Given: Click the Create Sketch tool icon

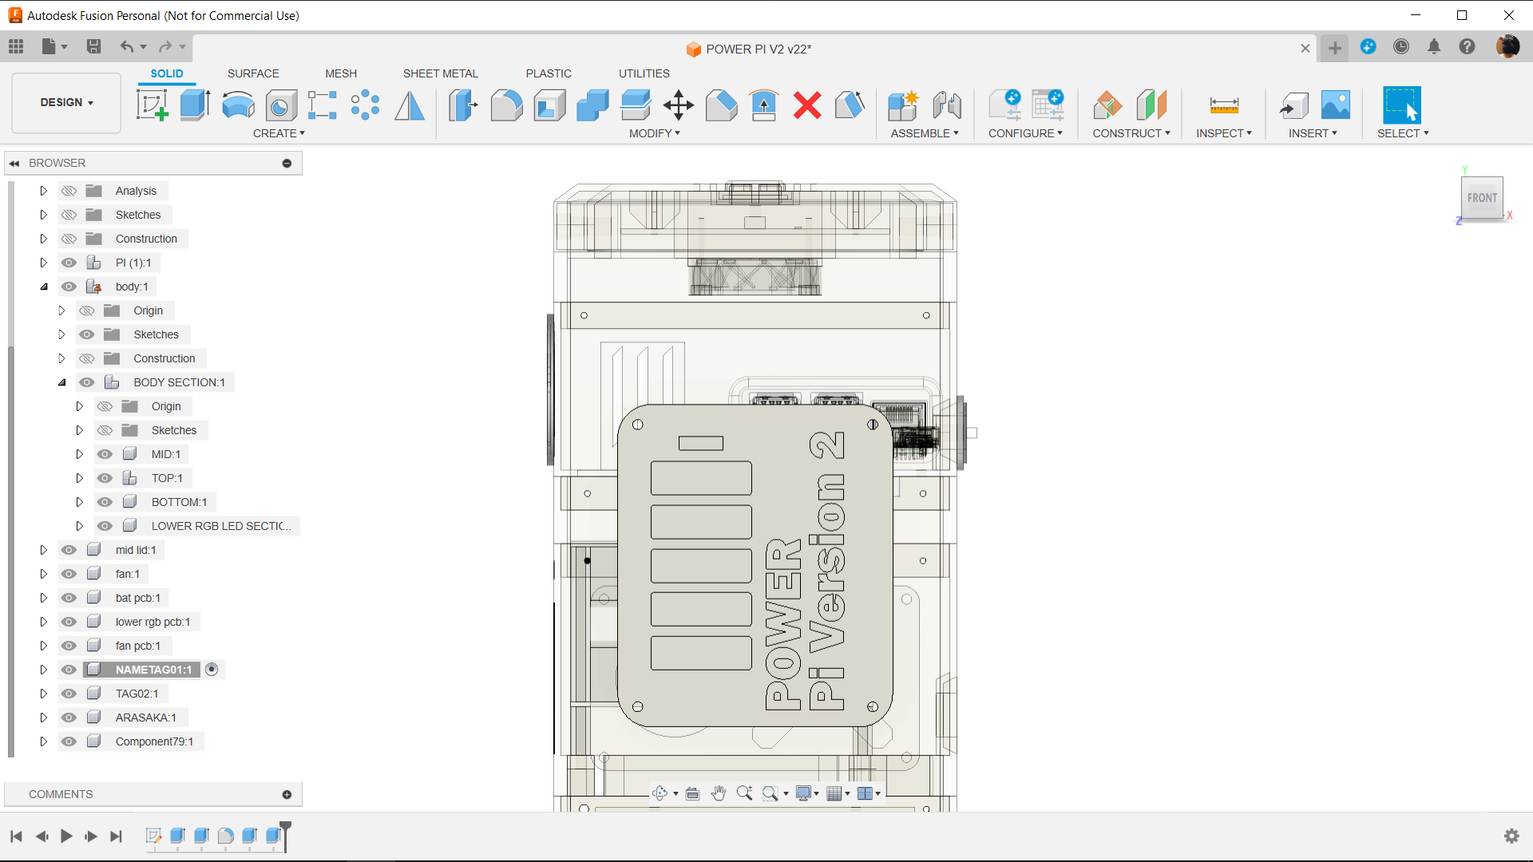Looking at the screenshot, I should coord(152,105).
